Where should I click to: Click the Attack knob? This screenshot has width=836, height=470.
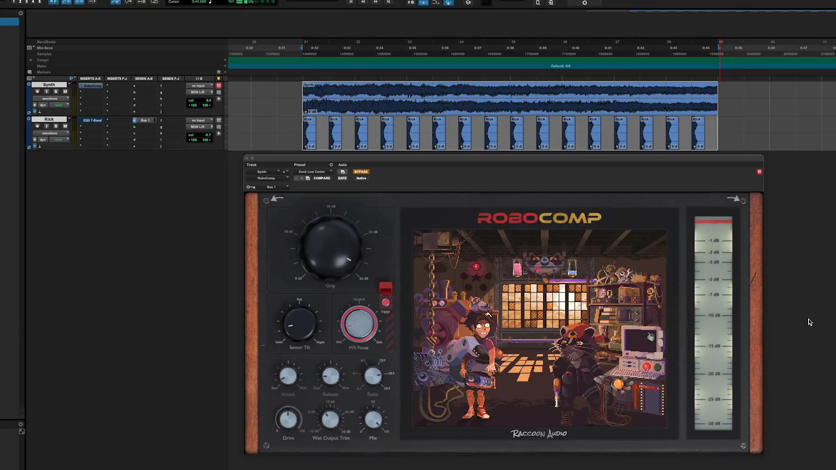pyautogui.click(x=288, y=376)
